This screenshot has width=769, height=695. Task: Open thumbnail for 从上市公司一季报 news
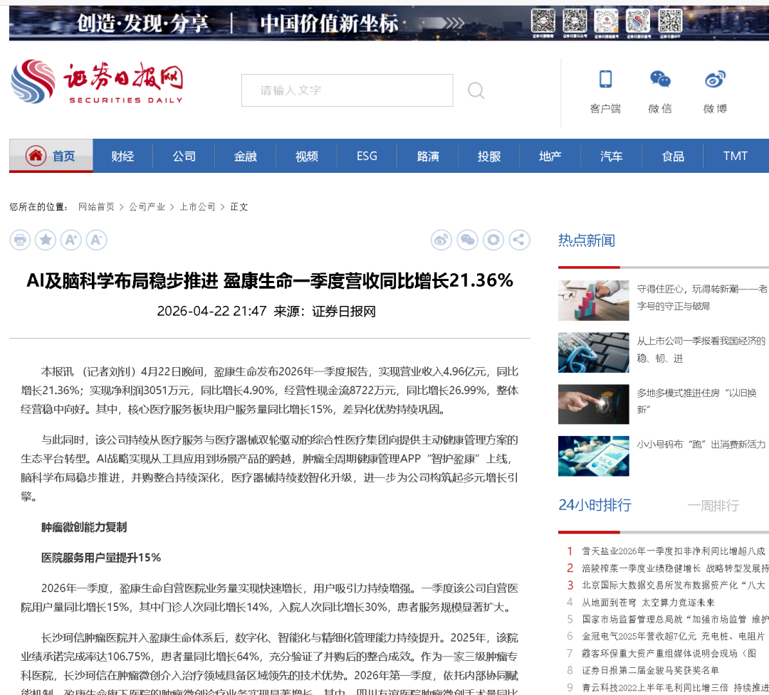tap(593, 352)
